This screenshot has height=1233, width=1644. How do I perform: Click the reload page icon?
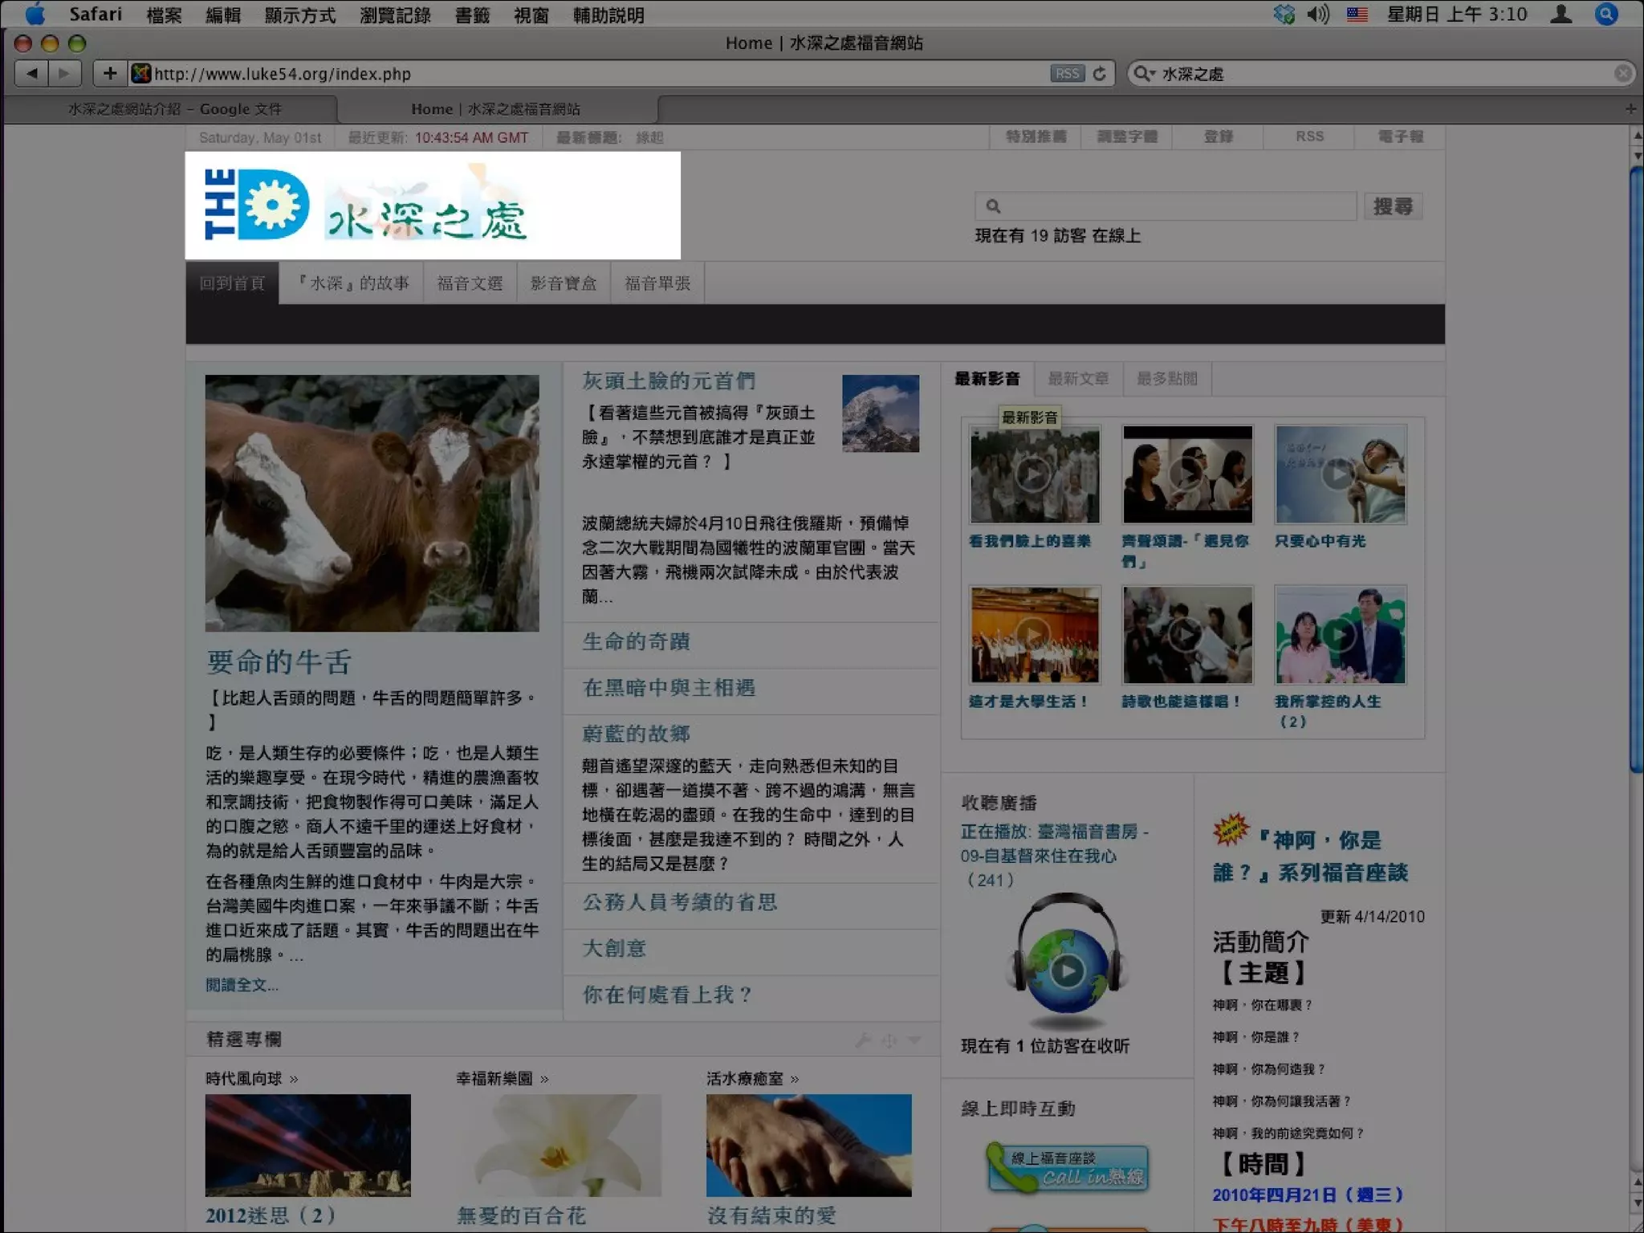point(1100,74)
